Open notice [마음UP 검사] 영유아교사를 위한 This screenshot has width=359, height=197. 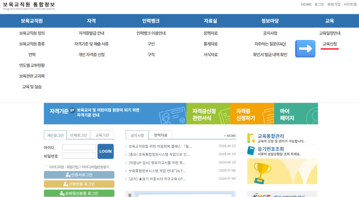click(157, 163)
